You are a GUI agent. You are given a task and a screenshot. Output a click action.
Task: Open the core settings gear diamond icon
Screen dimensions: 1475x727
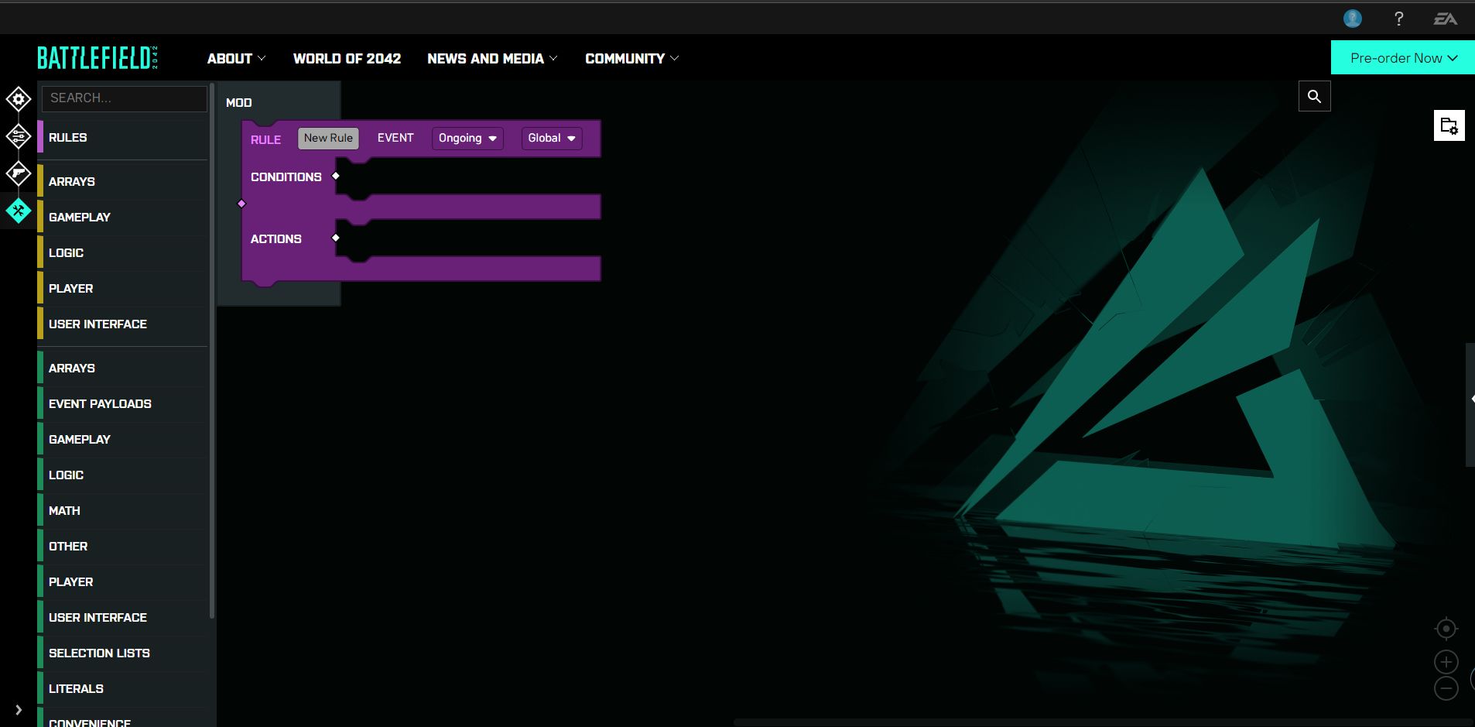(x=19, y=99)
